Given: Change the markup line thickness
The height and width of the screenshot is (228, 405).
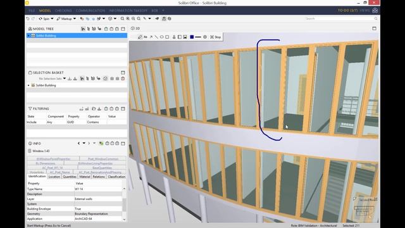Looking at the screenshot, I should (198, 37).
